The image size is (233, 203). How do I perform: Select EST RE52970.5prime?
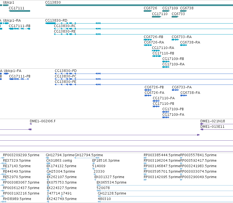tap(17, 177)
